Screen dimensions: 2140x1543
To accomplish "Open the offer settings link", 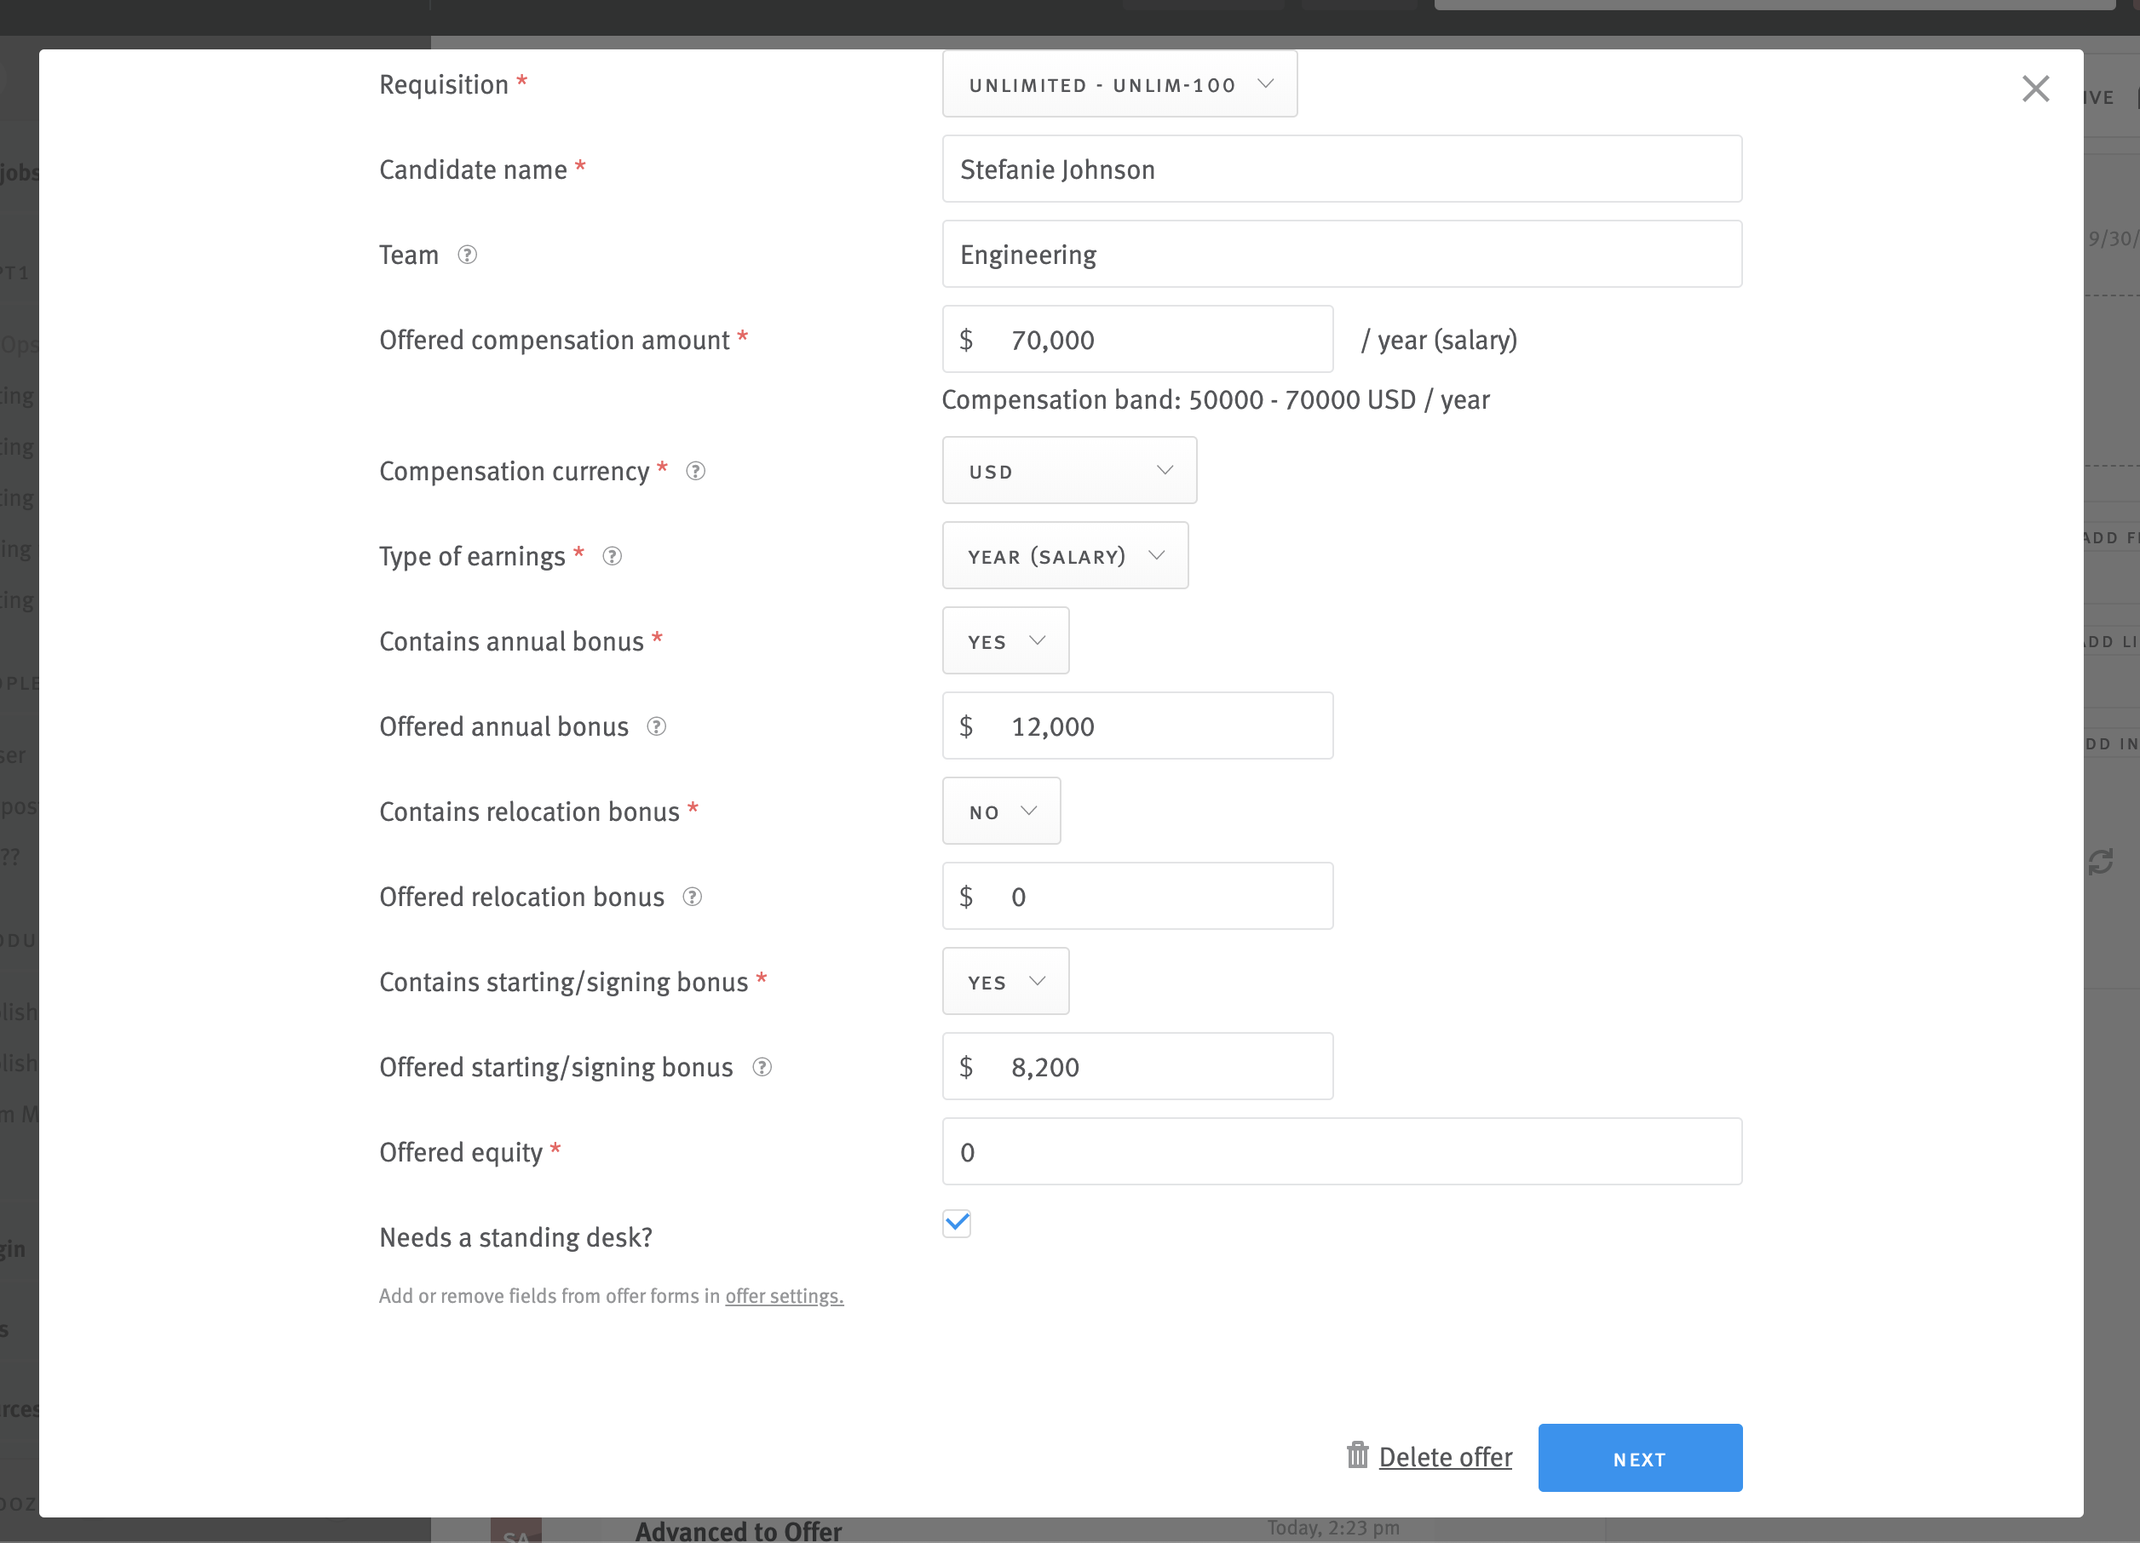I will pyautogui.click(x=783, y=1296).
